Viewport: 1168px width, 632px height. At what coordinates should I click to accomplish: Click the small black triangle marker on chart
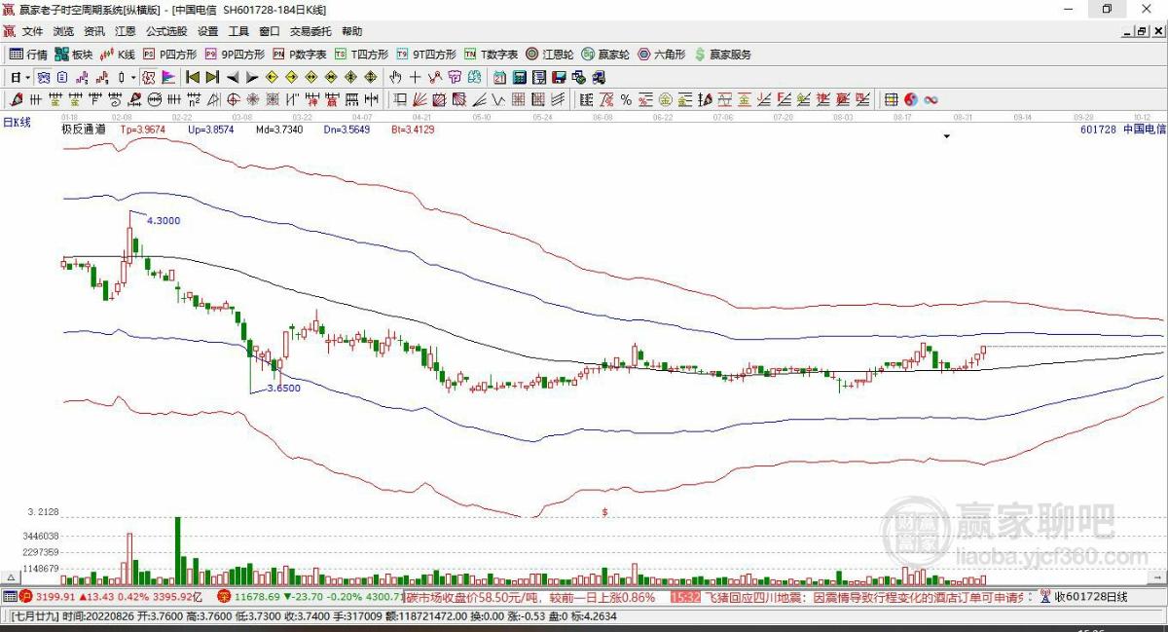pos(946,137)
